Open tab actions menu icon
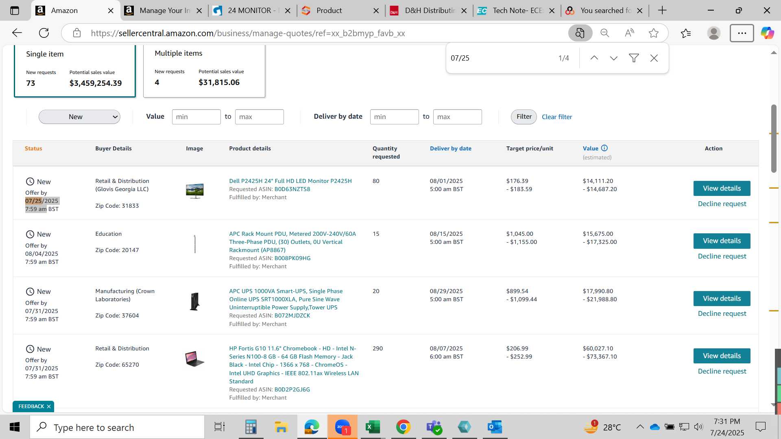The height and width of the screenshot is (439, 781). (15, 11)
